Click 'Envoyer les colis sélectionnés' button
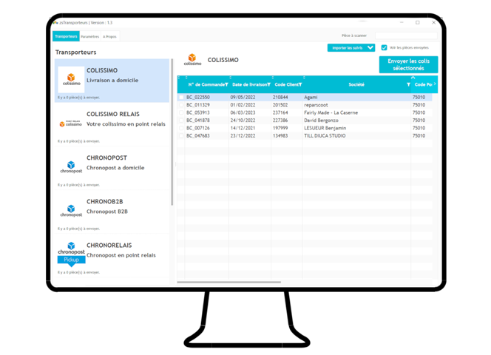This screenshot has height=355, width=491. [x=408, y=64]
